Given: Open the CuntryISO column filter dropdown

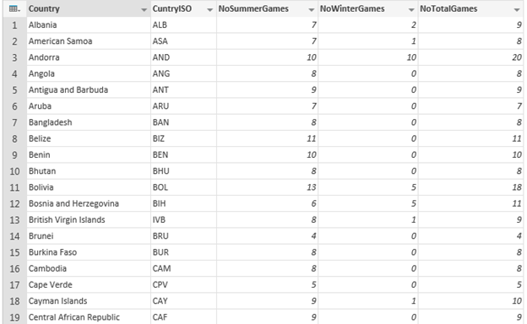Looking at the screenshot, I should (x=209, y=10).
